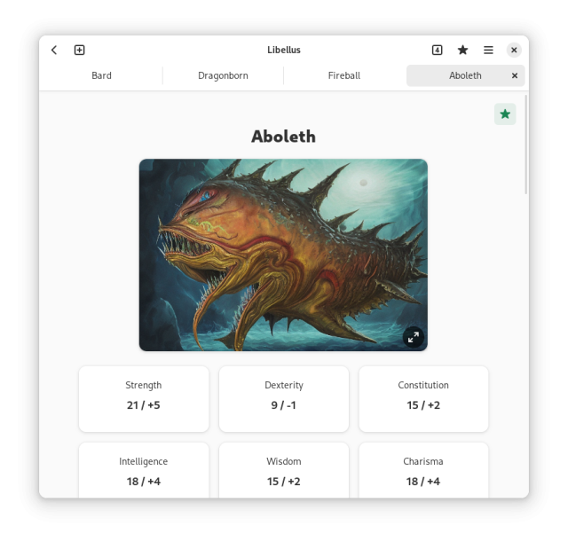Click the Strength 21 / +5 card
568x541 pixels.
click(x=144, y=399)
